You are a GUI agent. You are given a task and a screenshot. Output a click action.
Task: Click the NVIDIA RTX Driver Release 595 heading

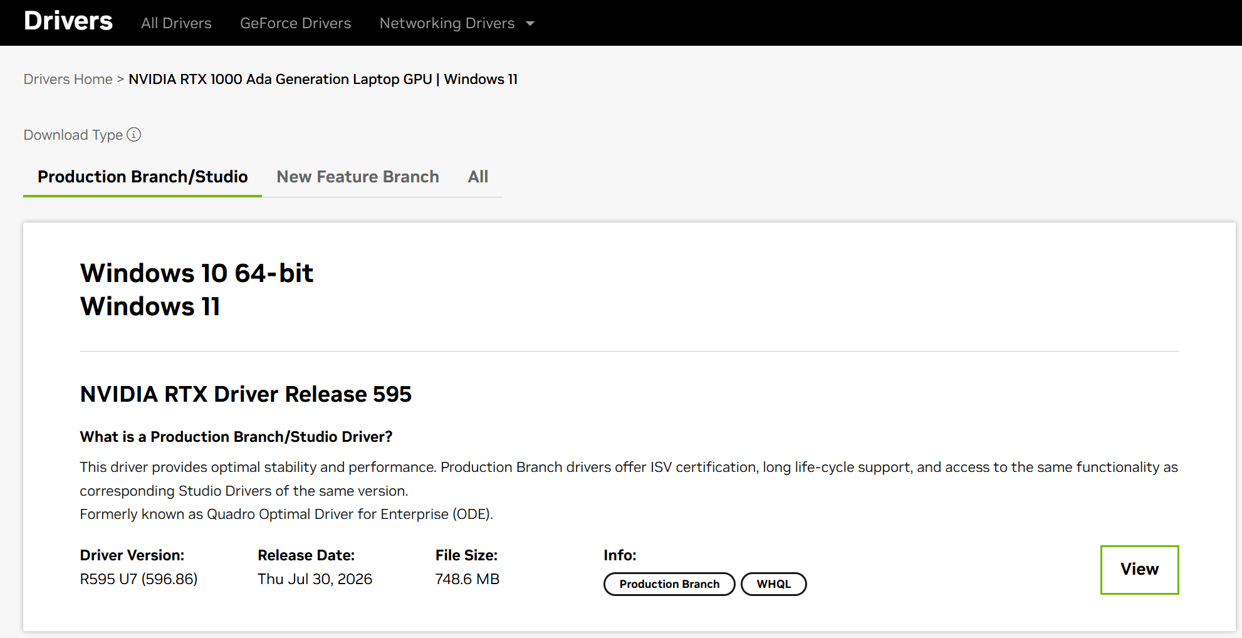[246, 394]
